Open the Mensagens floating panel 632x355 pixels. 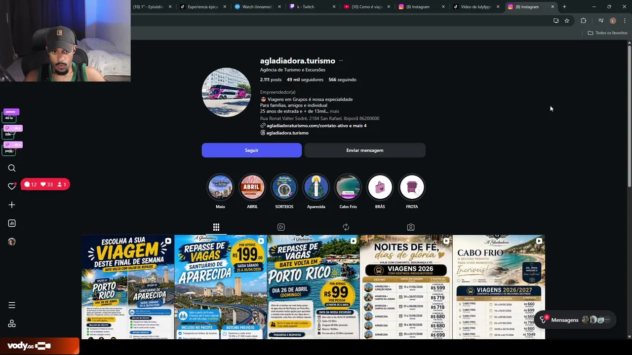tap(575, 320)
